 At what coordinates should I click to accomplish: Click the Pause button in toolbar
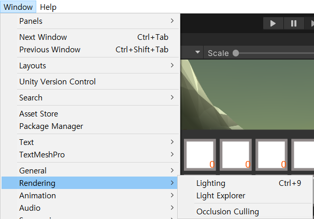(293, 23)
